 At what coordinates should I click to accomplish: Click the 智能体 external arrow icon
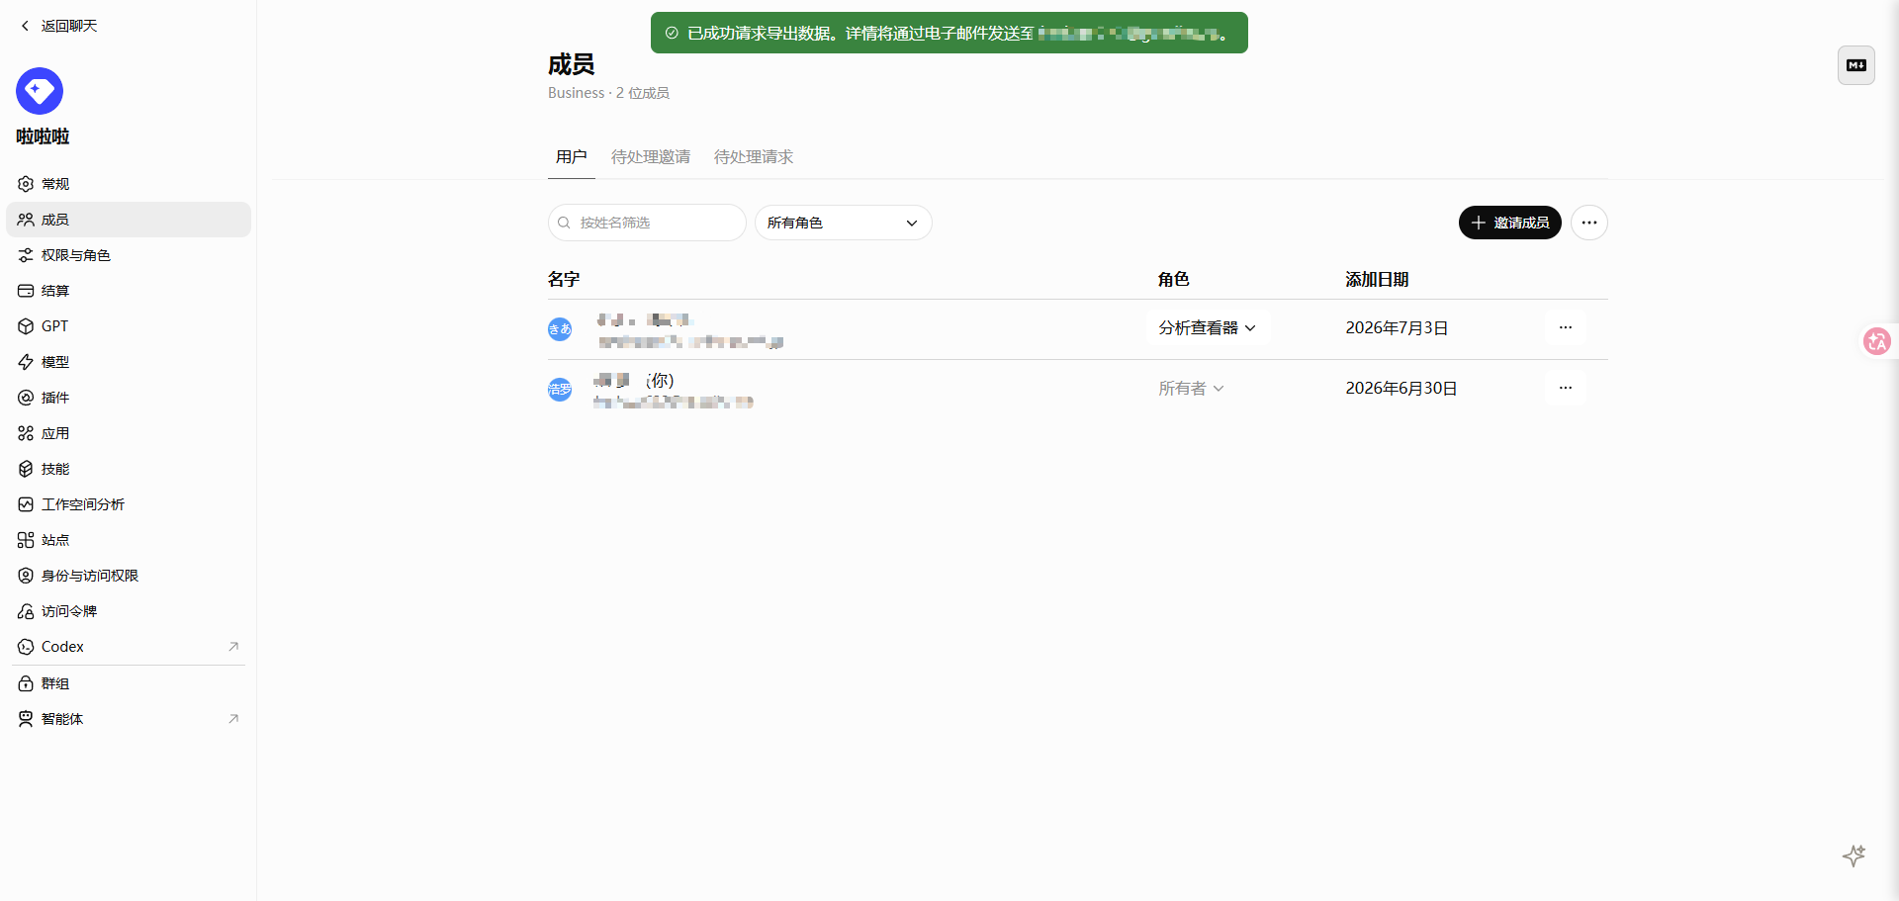click(x=233, y=719)
